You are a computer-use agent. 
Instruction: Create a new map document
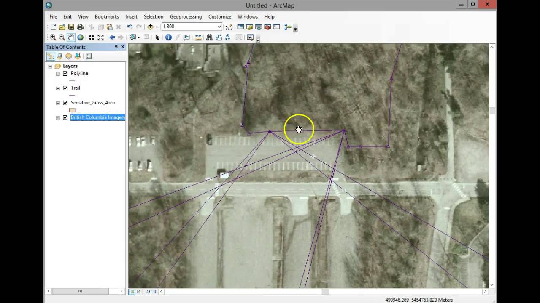click(x=53, y=27)
